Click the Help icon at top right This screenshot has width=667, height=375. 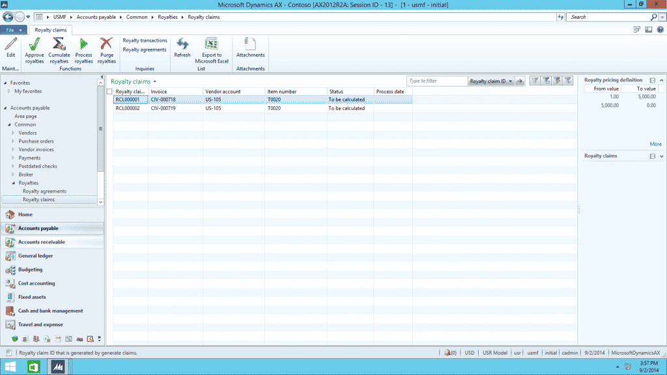pos(660,30)
